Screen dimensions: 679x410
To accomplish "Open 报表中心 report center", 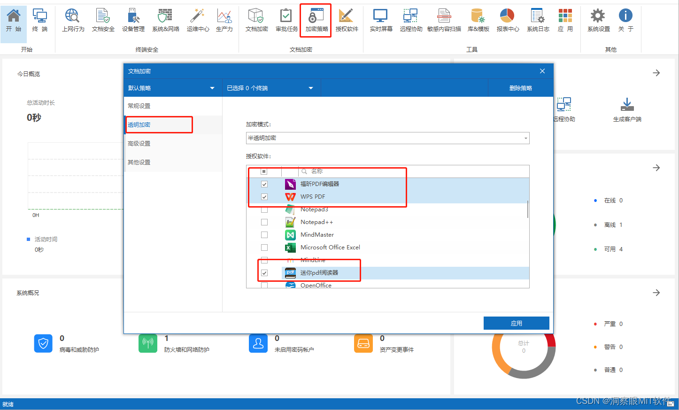I will (x=508, y=20).
